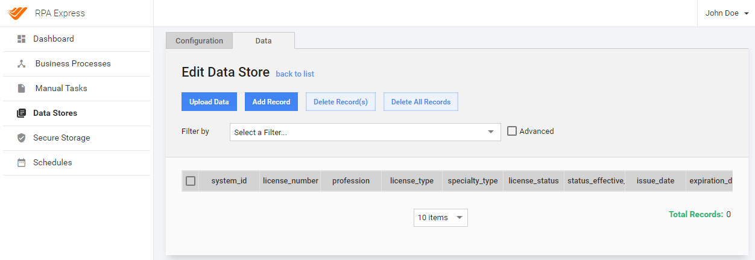This screenshot has width=755, height=260.
Task: Tick the select-all checkbox in table header
Action: (191, 181)
